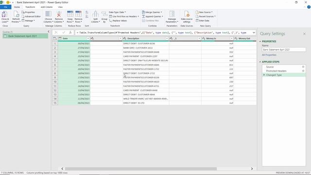Open the Manage query dropdown

pyautogui.click(x=28, y=20)
